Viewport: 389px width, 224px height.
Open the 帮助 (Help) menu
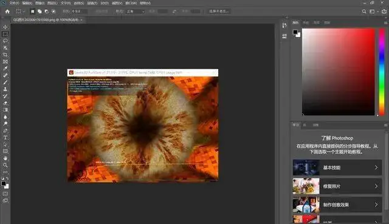145,3
